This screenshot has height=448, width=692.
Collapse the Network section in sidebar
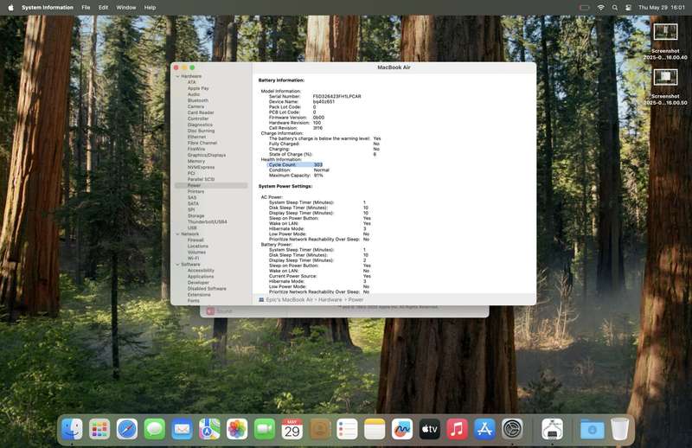click(178, 234)
